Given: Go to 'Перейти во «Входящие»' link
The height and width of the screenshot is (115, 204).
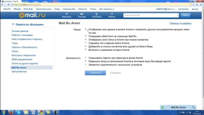Looking at the screenshot, I should (x=30, y=24).
